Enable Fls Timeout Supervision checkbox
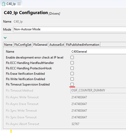The image size is (126, 133). 72,84
